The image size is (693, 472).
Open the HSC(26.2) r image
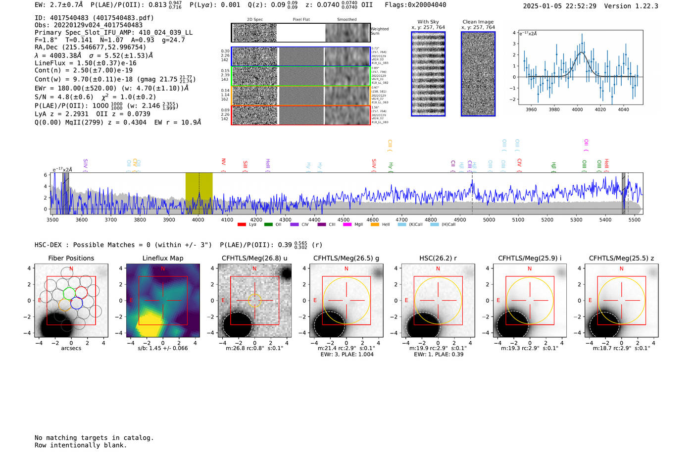point(438,301)
